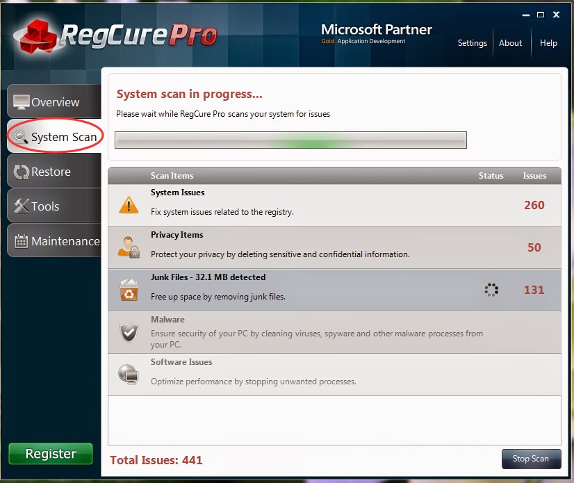This screenshot has width=574, height=483.
Task: Click the Status column header
Action: (491, 176)
